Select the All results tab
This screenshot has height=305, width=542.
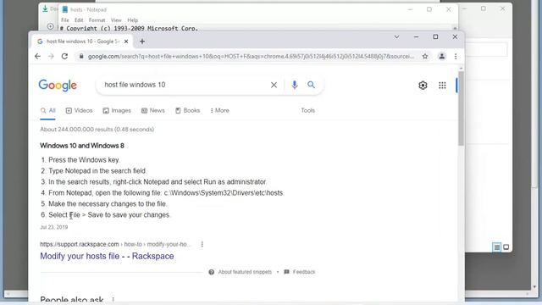(48, 111)
